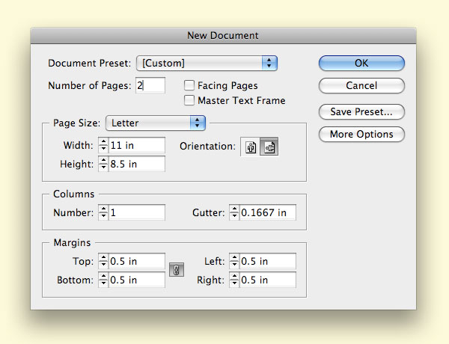Click the columns Number stepper
The height and width of the screenshot is (344, 449).
[x=103, y=213]
